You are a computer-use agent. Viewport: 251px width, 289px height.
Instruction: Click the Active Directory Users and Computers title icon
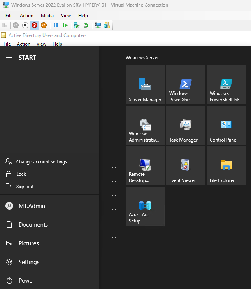point(4,35)
